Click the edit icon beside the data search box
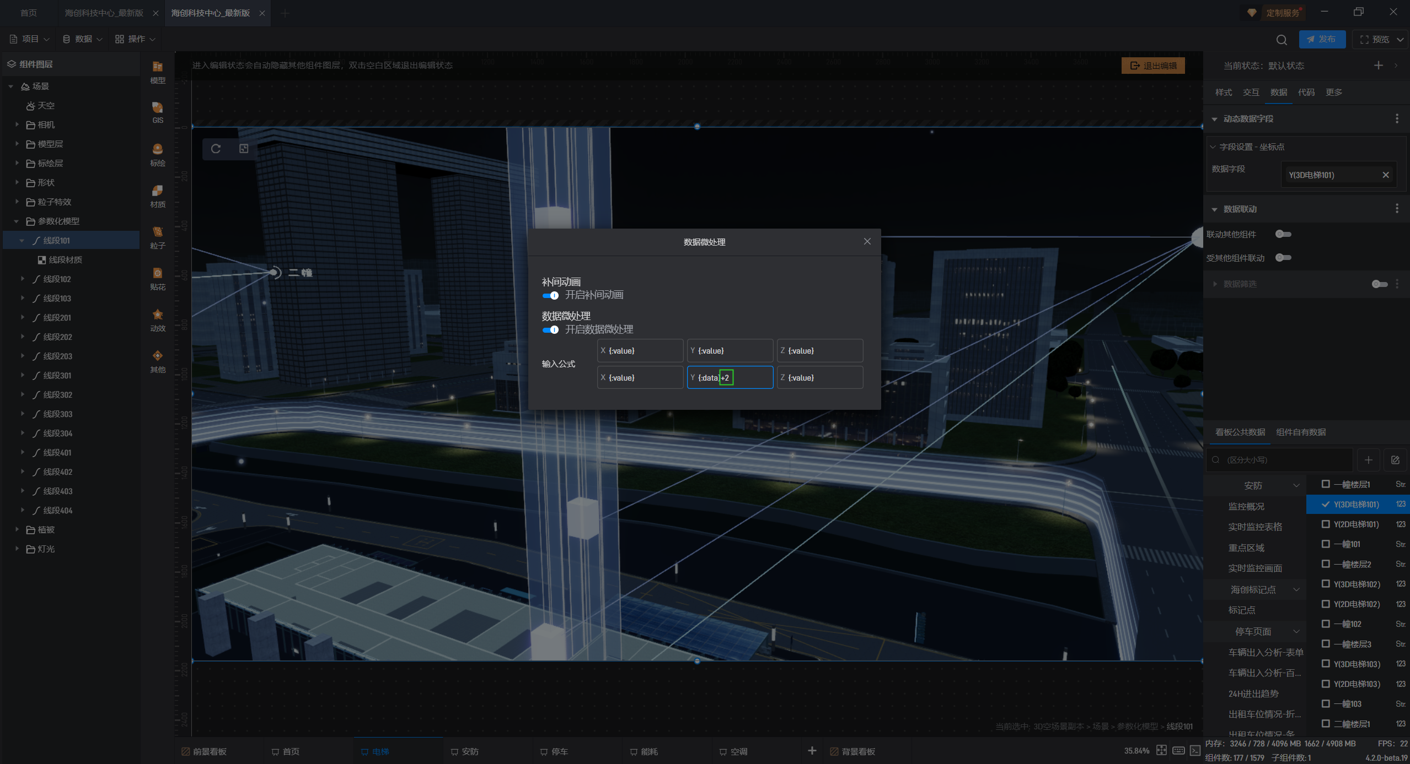The width and height of the screenshot is (1410, 764). point(1395,460)
